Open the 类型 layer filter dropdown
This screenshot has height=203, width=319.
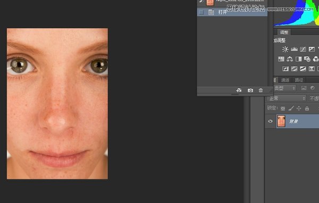pos(284,88)
